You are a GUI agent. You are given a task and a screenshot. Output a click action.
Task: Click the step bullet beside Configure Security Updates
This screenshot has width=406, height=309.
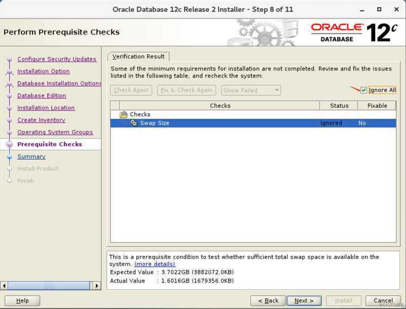tap(10, 59)
